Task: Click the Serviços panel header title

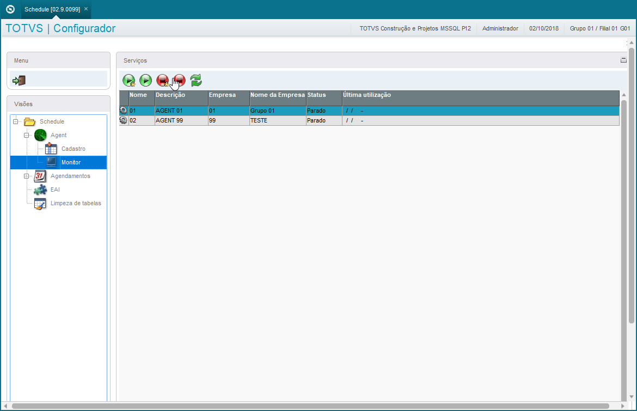Action: (135, 60)
